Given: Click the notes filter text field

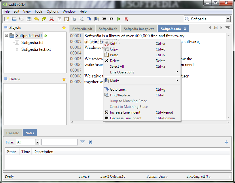Looking at the screenshot, I should (x=60, y=142).
